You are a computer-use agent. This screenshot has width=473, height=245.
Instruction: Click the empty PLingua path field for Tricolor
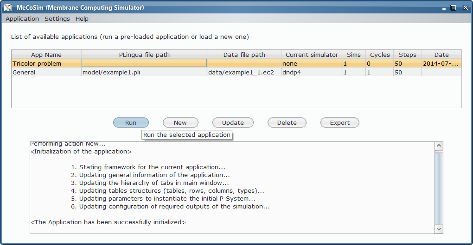point(144,63)
